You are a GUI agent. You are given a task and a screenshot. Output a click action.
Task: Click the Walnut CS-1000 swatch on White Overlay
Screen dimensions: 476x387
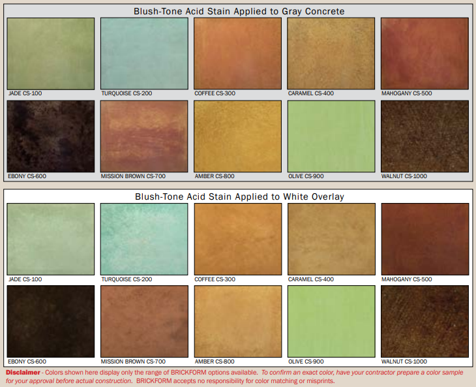[x=424, y=321]
